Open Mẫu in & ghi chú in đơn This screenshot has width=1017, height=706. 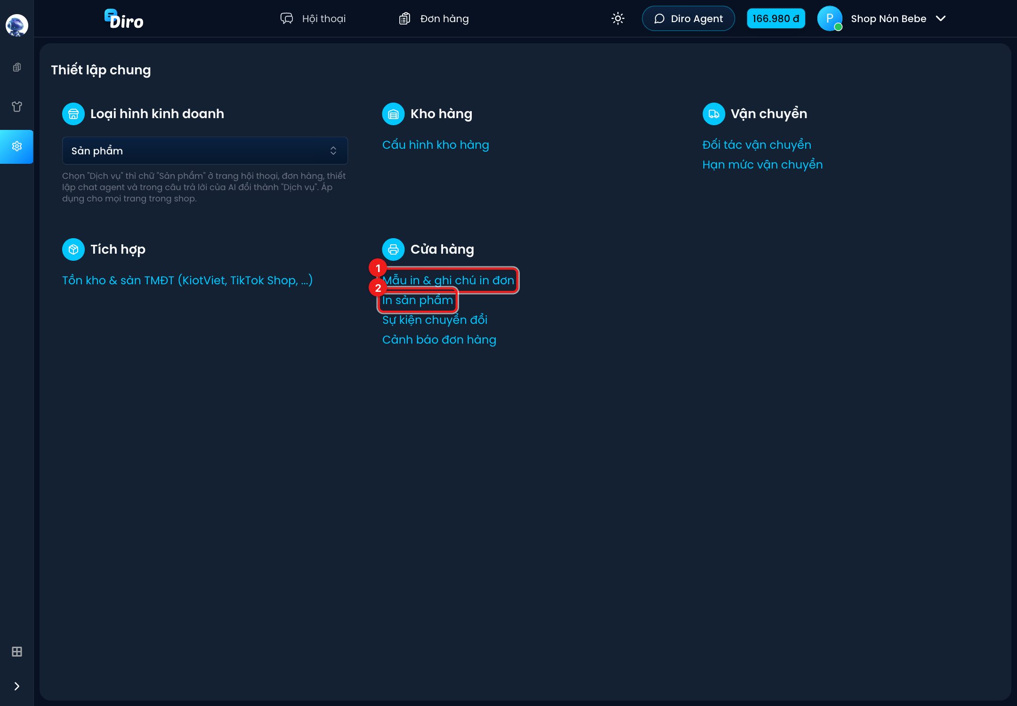[x=448, y=281]
